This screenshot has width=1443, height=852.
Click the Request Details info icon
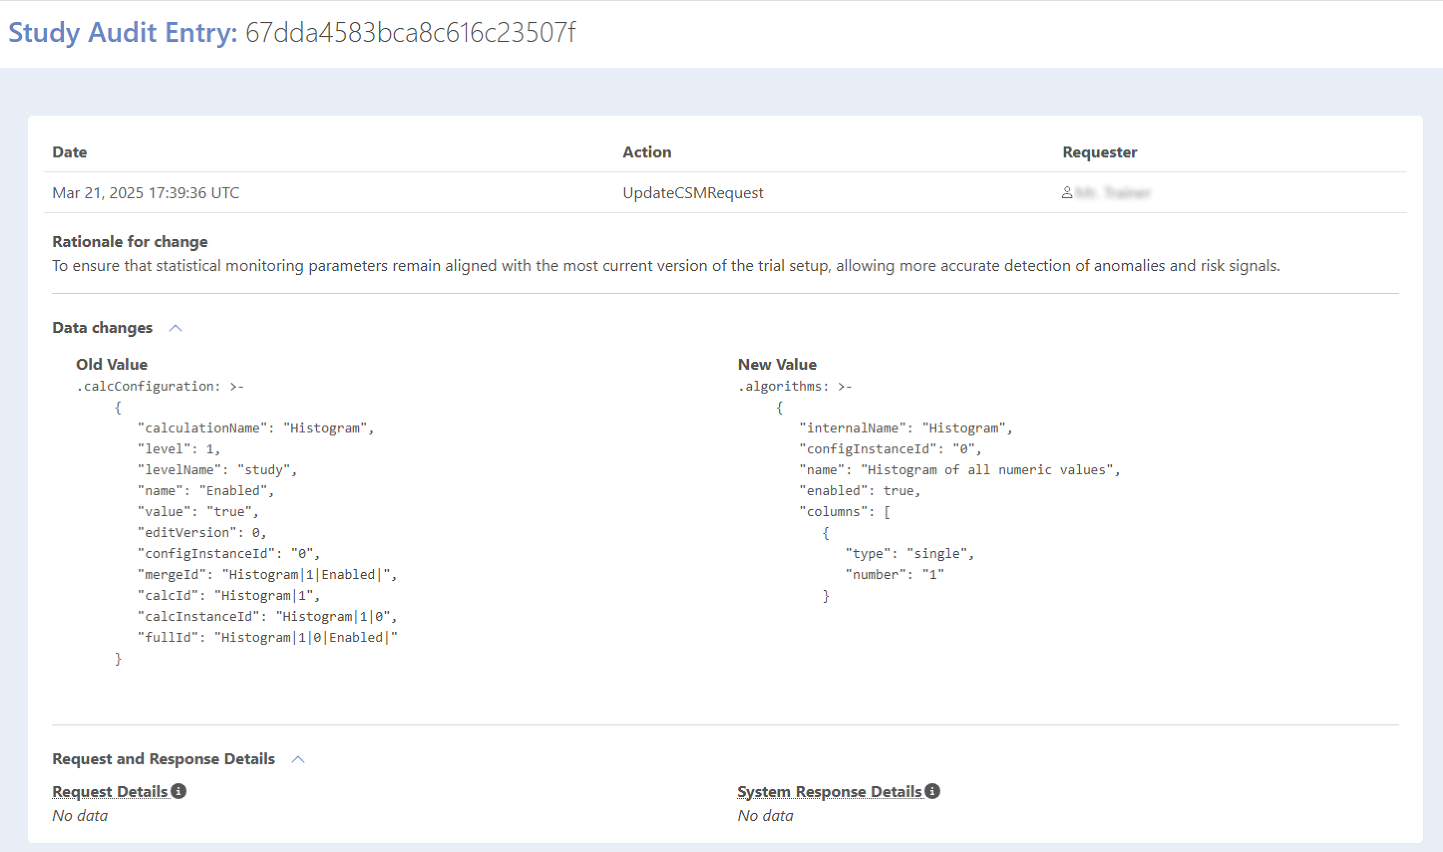pos(179,791)
